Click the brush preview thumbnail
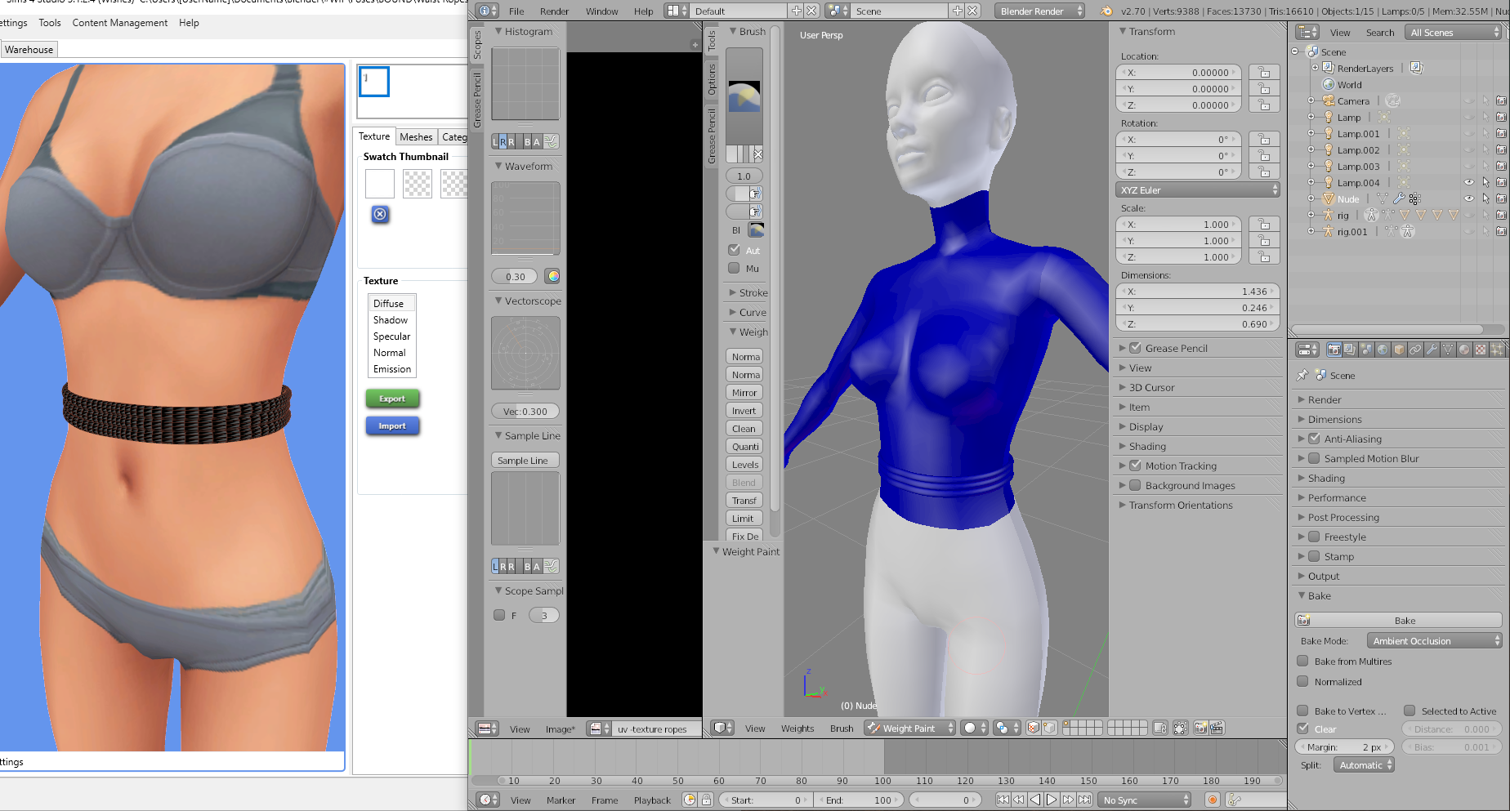Image resolution: width=1510 pixels, height=811 pixels. [744, 96]
